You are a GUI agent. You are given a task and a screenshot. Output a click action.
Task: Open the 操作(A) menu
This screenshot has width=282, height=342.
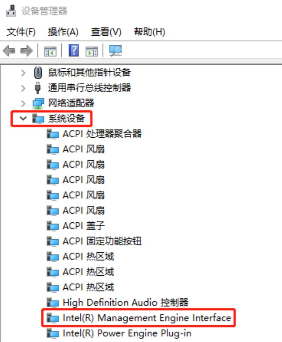pyautogui.click(x=63, y=32)
